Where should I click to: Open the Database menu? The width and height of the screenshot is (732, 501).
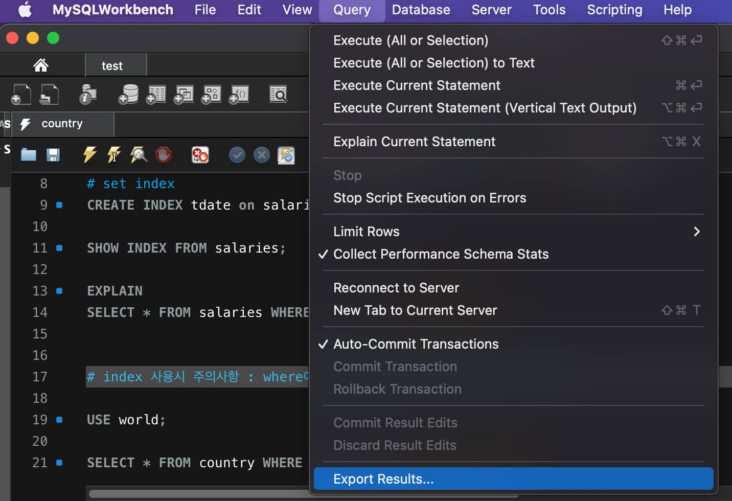pos(421,10)
